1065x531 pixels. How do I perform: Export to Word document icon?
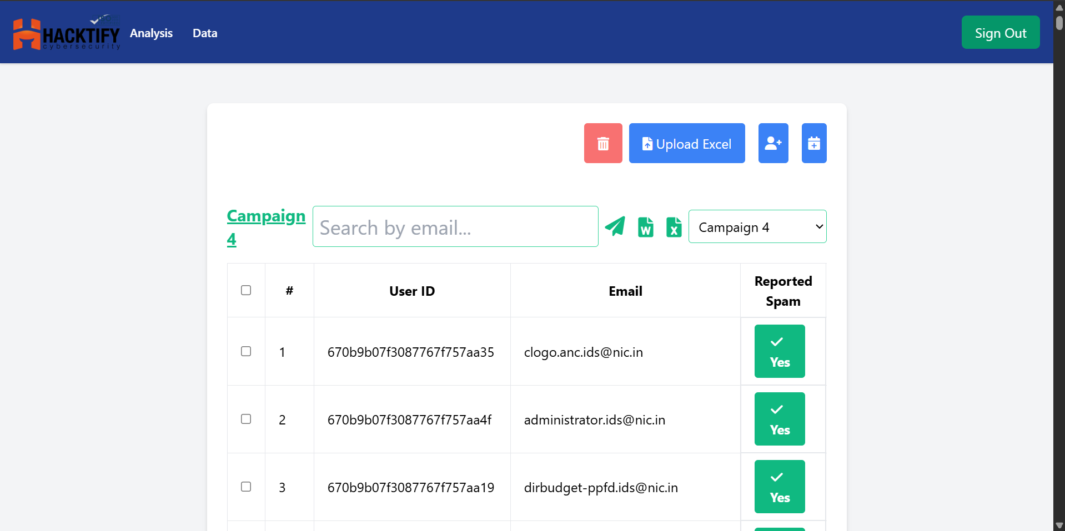coord(646,227)
